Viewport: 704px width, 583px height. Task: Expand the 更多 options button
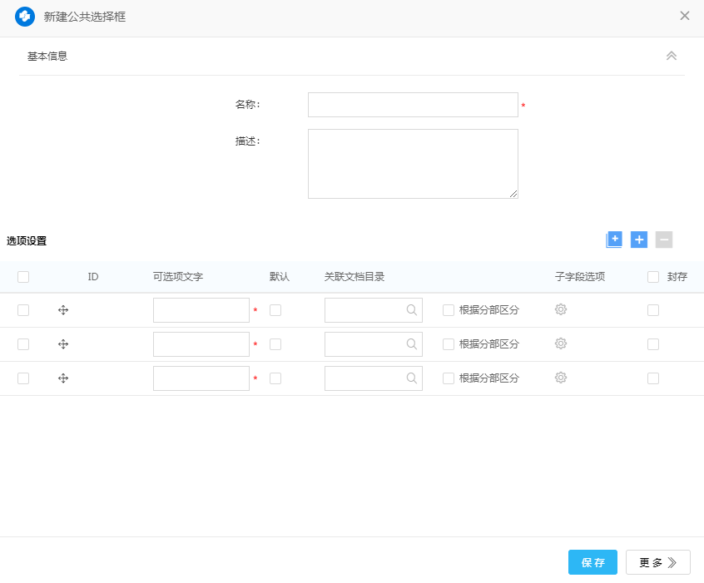point(657,562)
